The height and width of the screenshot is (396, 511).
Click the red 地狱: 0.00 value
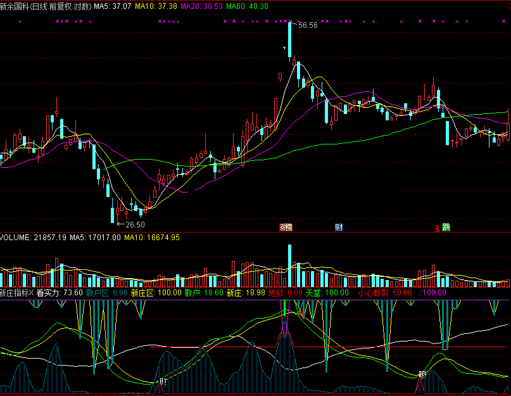click(x=286, y=293)
